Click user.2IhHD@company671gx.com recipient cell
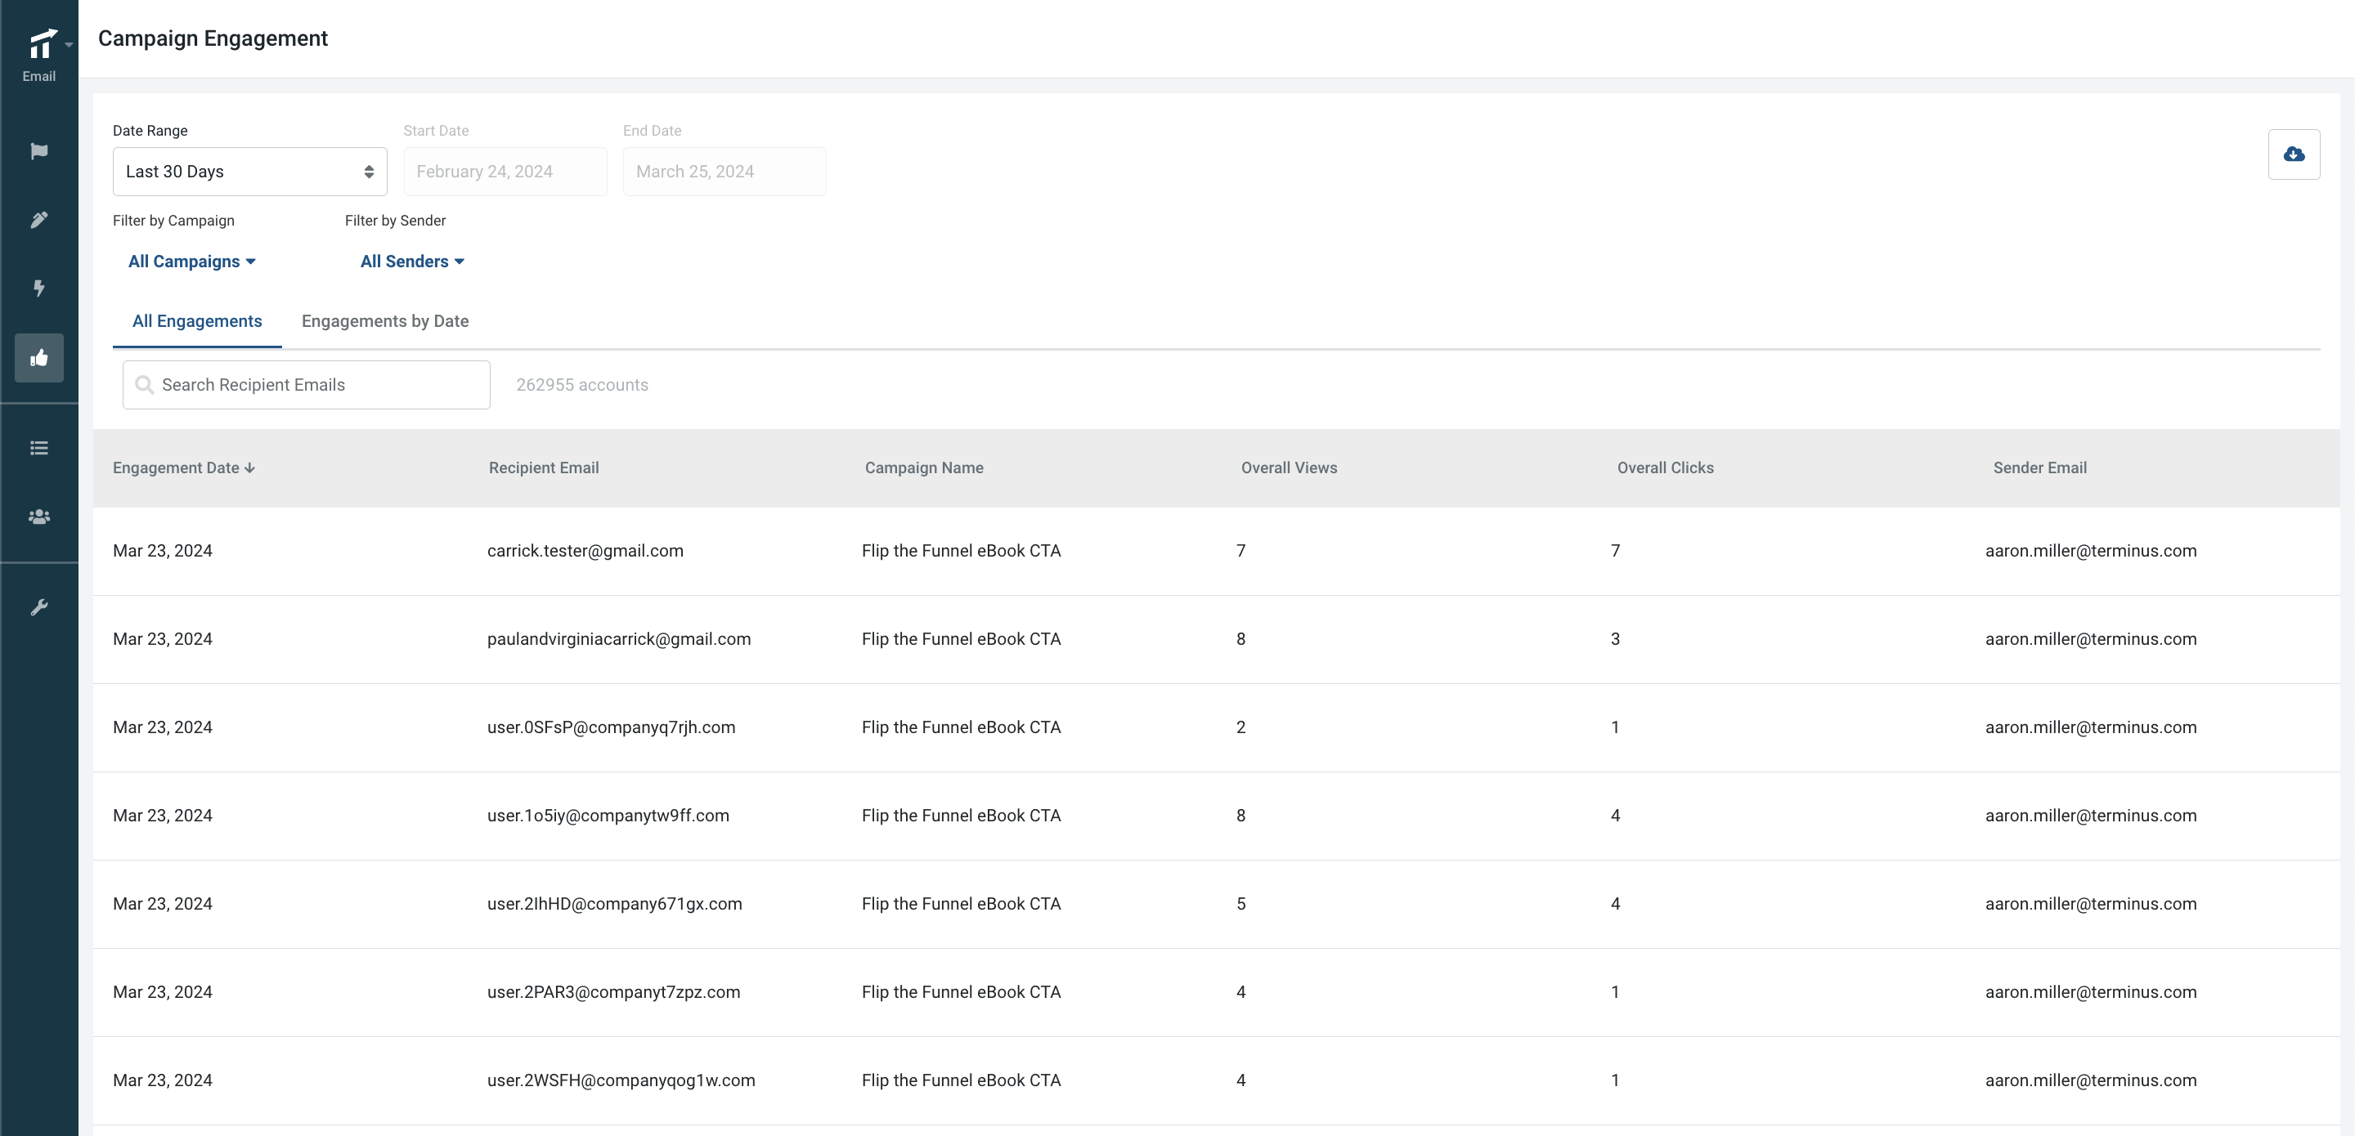The height and width of the screenshot is (1136, 2355). coord(614,904)
